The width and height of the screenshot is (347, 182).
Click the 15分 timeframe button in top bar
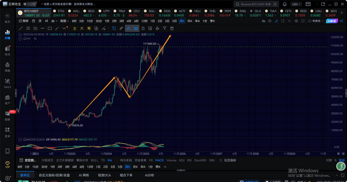[x=90, y=21]
